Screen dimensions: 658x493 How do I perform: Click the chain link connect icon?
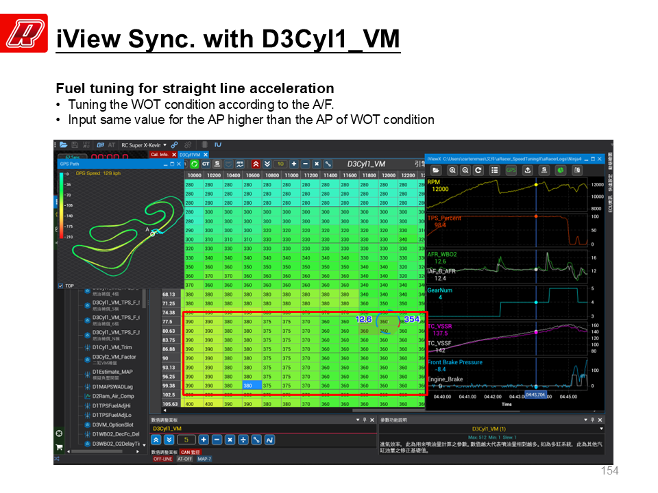(174, 145)
